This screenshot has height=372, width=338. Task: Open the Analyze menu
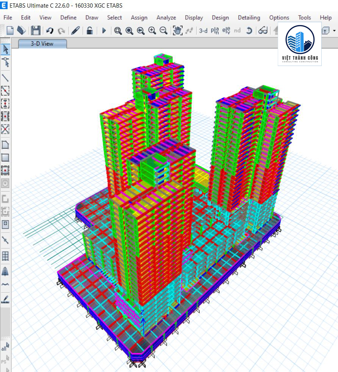(166, 17)
